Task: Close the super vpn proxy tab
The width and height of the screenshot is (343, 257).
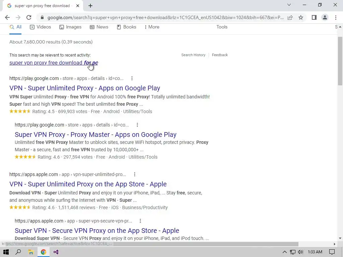Action: pyautogui.click(x=78, y=6)
